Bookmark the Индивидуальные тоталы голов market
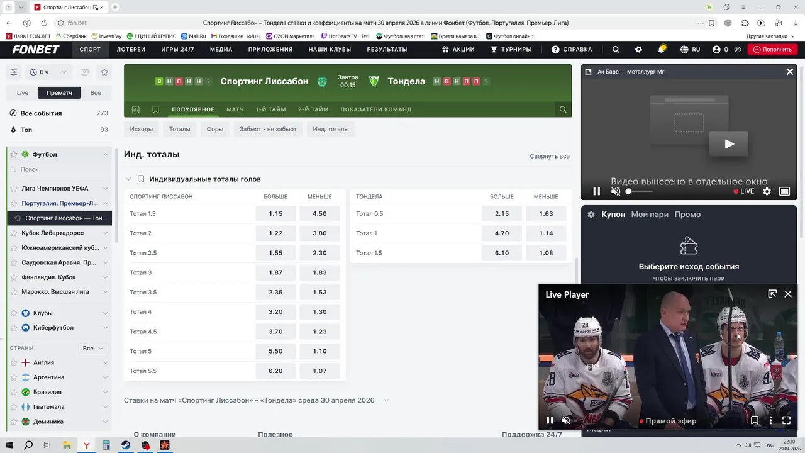Screen dimensions: 805x453 coord(141,179)
